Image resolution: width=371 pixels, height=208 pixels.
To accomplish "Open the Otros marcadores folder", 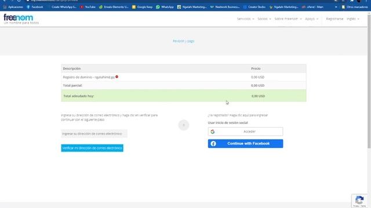I will click(355, 7).
